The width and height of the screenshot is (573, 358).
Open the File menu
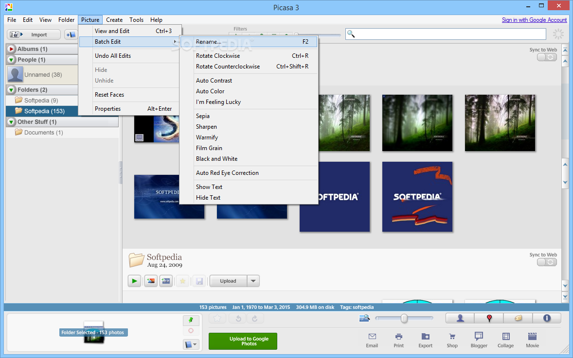point(12,20)
